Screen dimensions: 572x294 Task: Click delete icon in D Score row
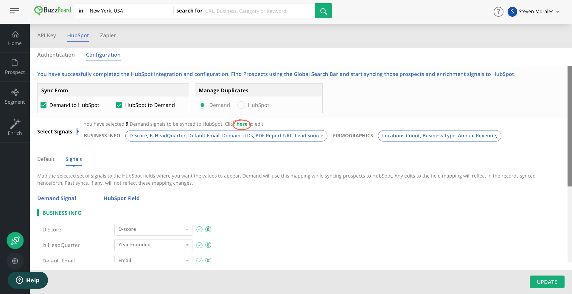tap(209, 229)
